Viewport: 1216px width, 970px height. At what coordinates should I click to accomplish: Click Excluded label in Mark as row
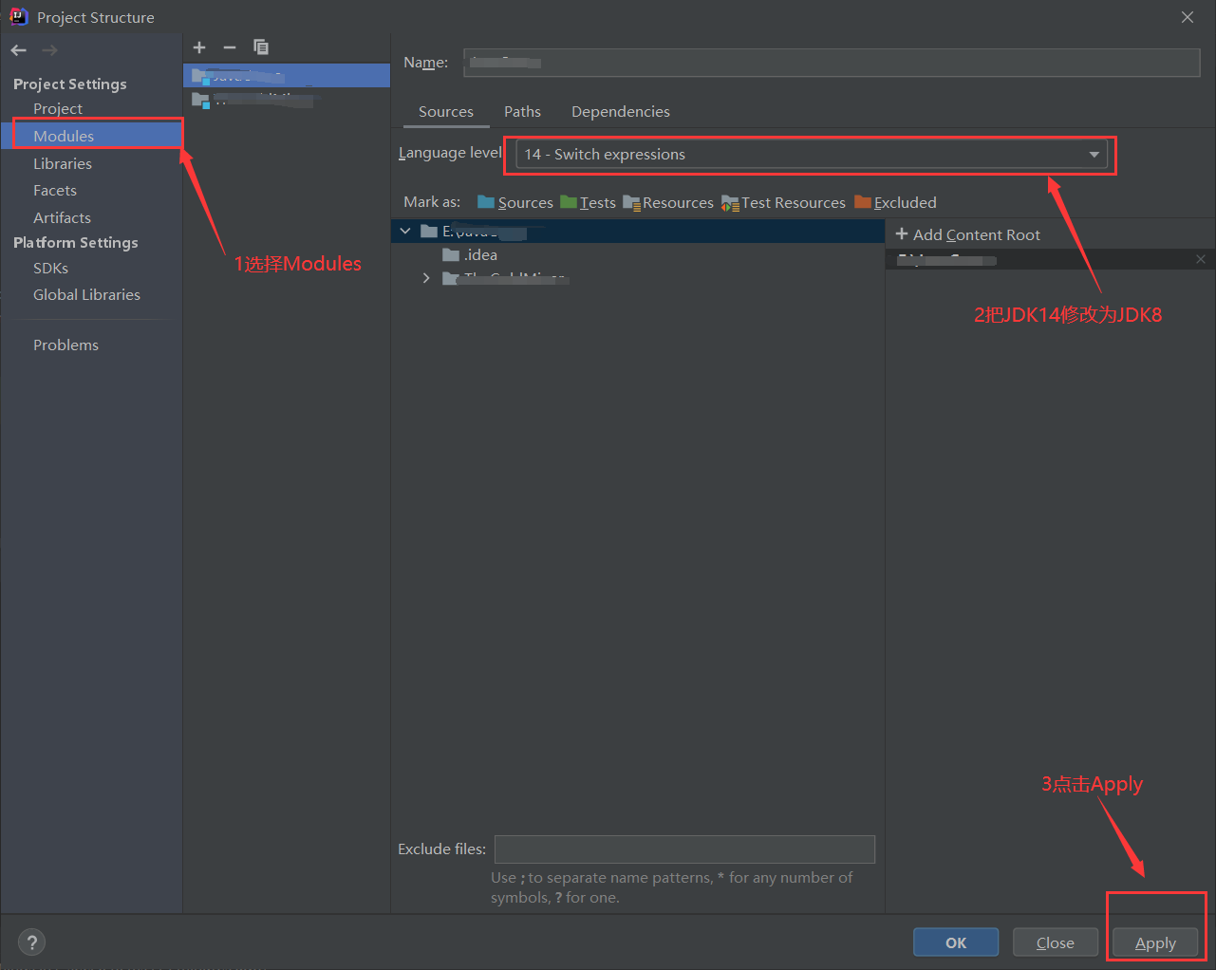click(906, 202)
